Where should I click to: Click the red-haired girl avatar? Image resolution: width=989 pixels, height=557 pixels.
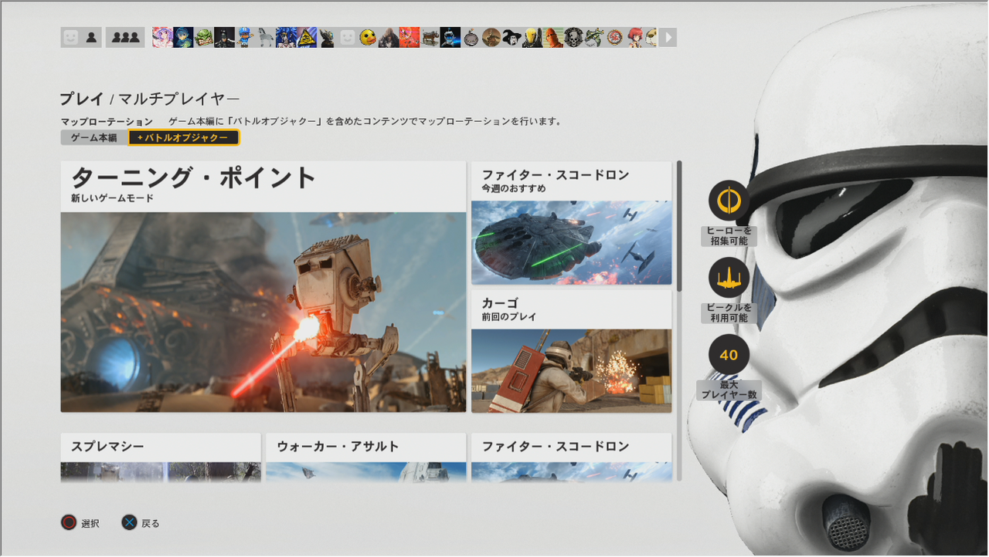[x=634, y=37]
